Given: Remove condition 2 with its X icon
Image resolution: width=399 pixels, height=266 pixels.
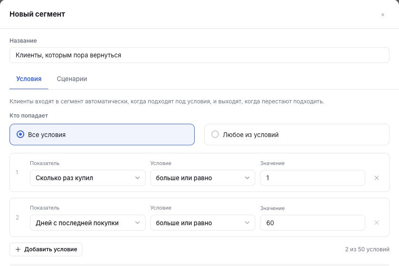Looking at the screenshot, I should 377,223.
